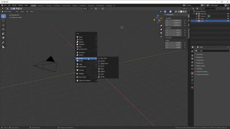Choose Plain Axes empty type
This screenshot has height=129, width=230.
[x=108, y=58]
